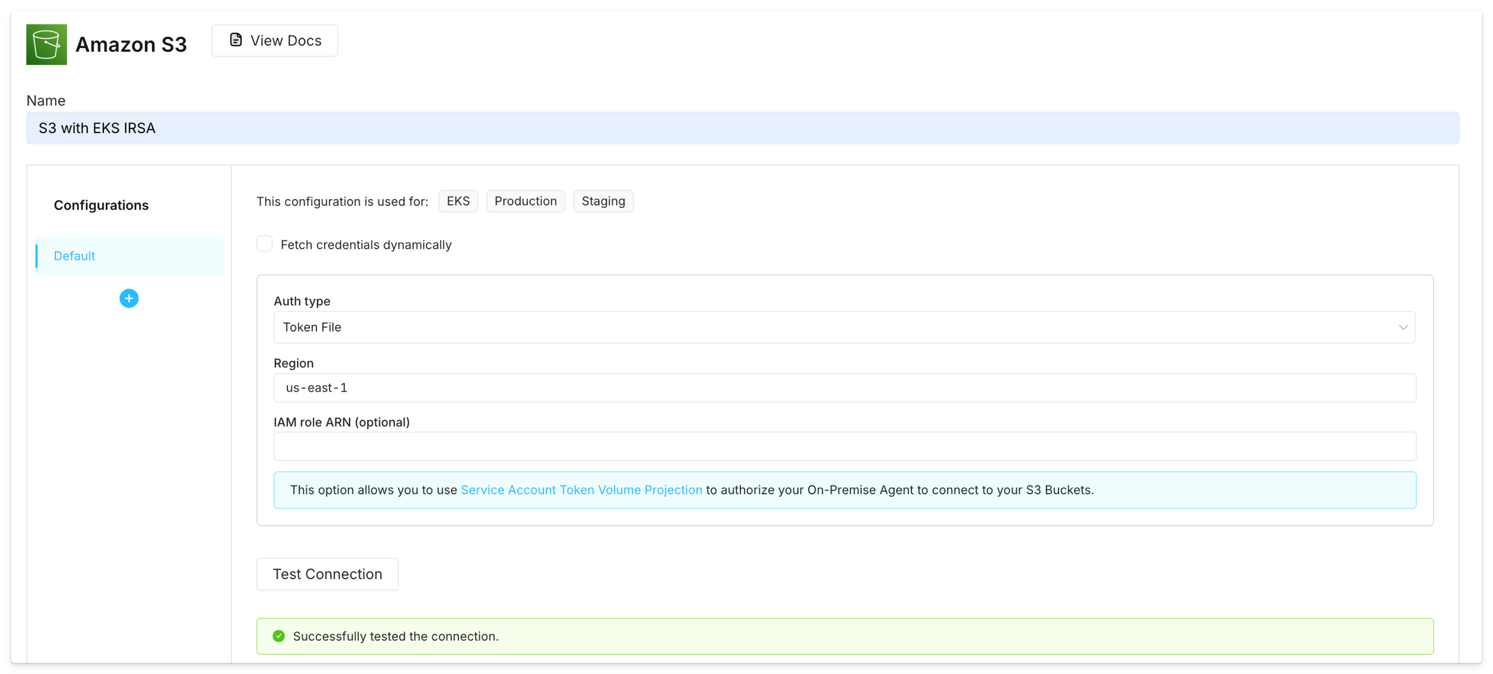The image size is (1493, 674).
Task: Click the Configurations panel heading
Action: point(101,204)
